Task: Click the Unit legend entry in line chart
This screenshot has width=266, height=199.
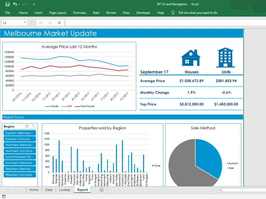Action: click(x=66, y=106)
